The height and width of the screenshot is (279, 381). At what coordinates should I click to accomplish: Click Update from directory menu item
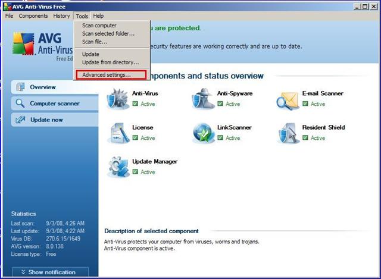(110, 62)
